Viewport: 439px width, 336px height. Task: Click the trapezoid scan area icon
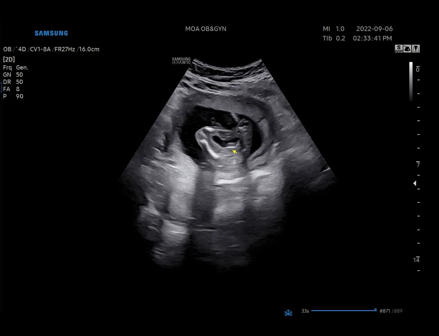click(x=416, y=49)
